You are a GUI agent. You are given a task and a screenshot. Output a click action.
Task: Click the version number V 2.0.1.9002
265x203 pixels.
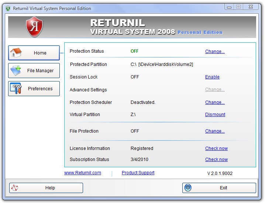click(220, 174)
